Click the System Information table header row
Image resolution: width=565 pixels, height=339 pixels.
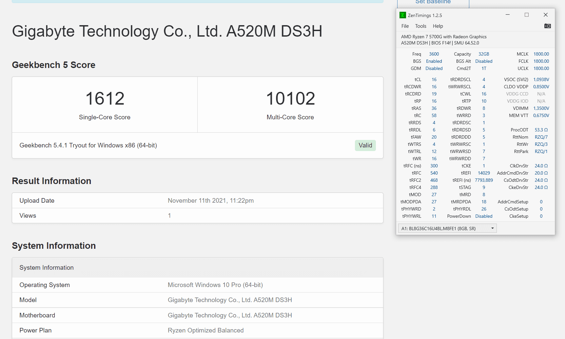click(198, 268)
